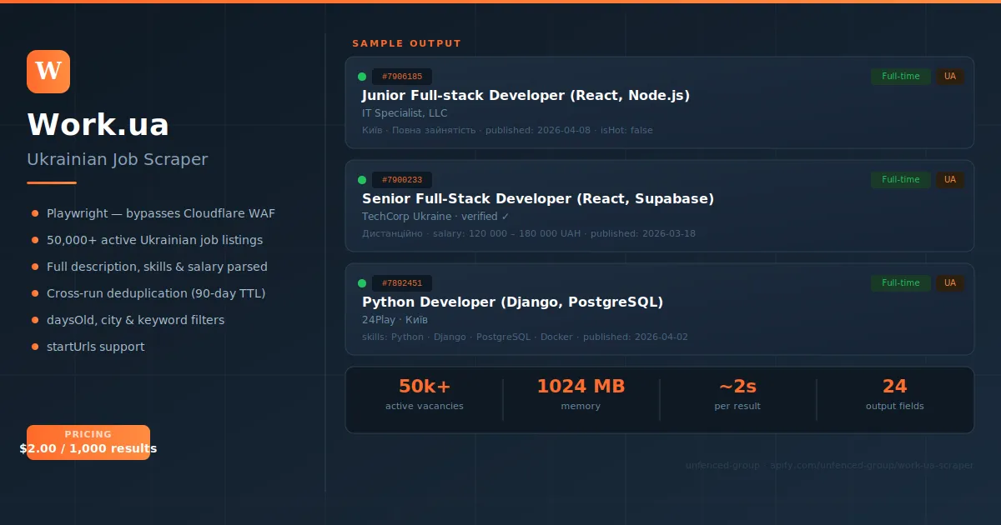The width and height of the screenshot is (1001, 525).
Task: Click UA tag on Python Developer card
Action: (950, 283)
